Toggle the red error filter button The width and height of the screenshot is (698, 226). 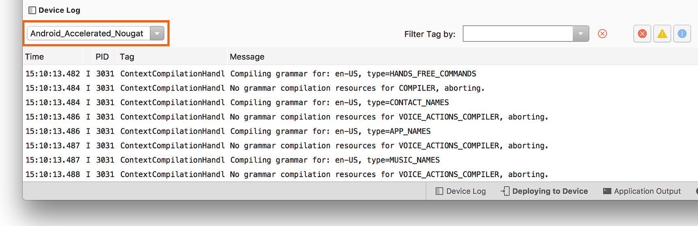pos(642,34)
